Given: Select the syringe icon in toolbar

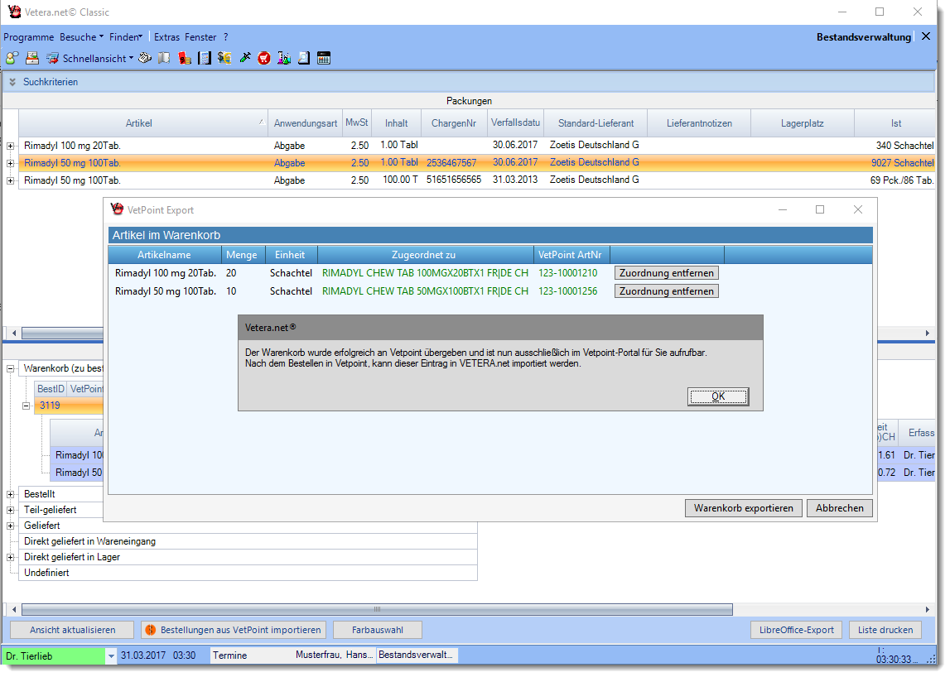Looking at the screenshot, I should point(244,58).
